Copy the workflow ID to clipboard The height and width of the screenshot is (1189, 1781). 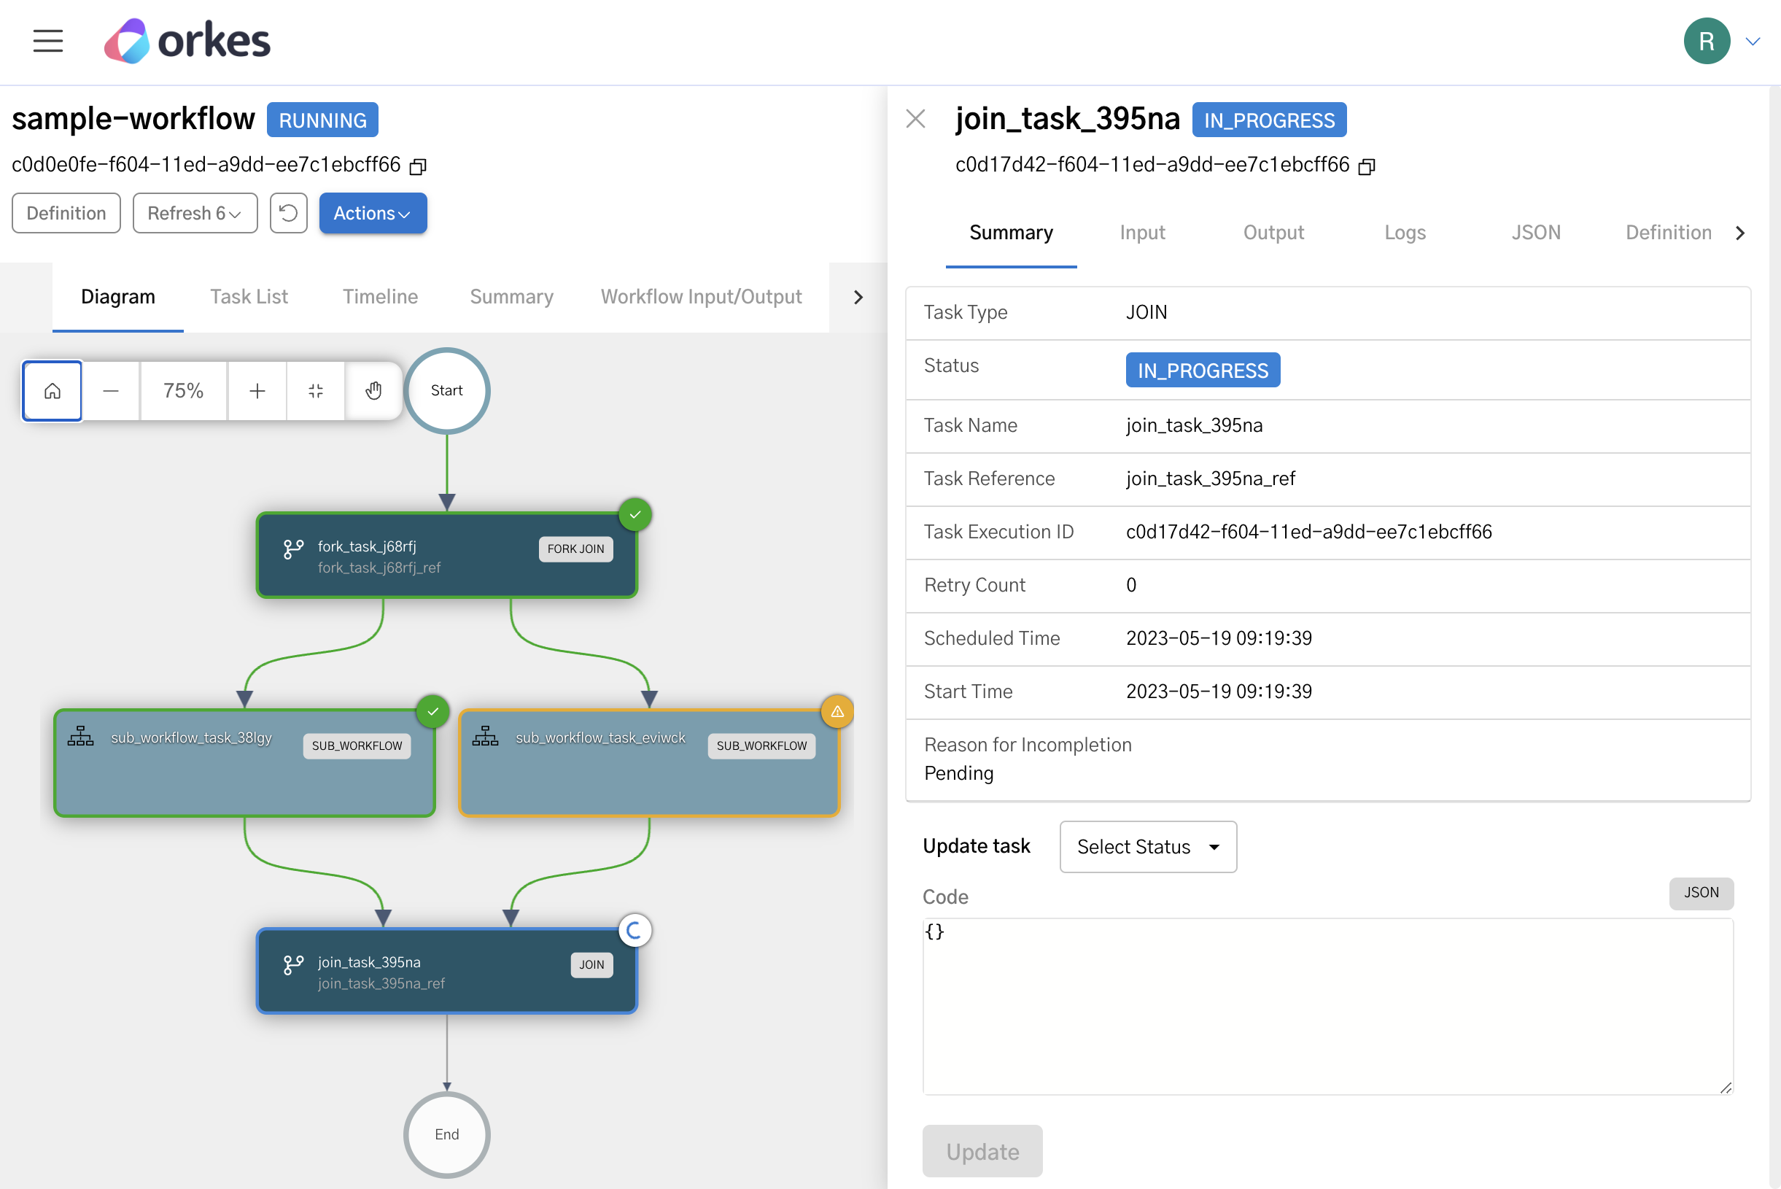418,166
